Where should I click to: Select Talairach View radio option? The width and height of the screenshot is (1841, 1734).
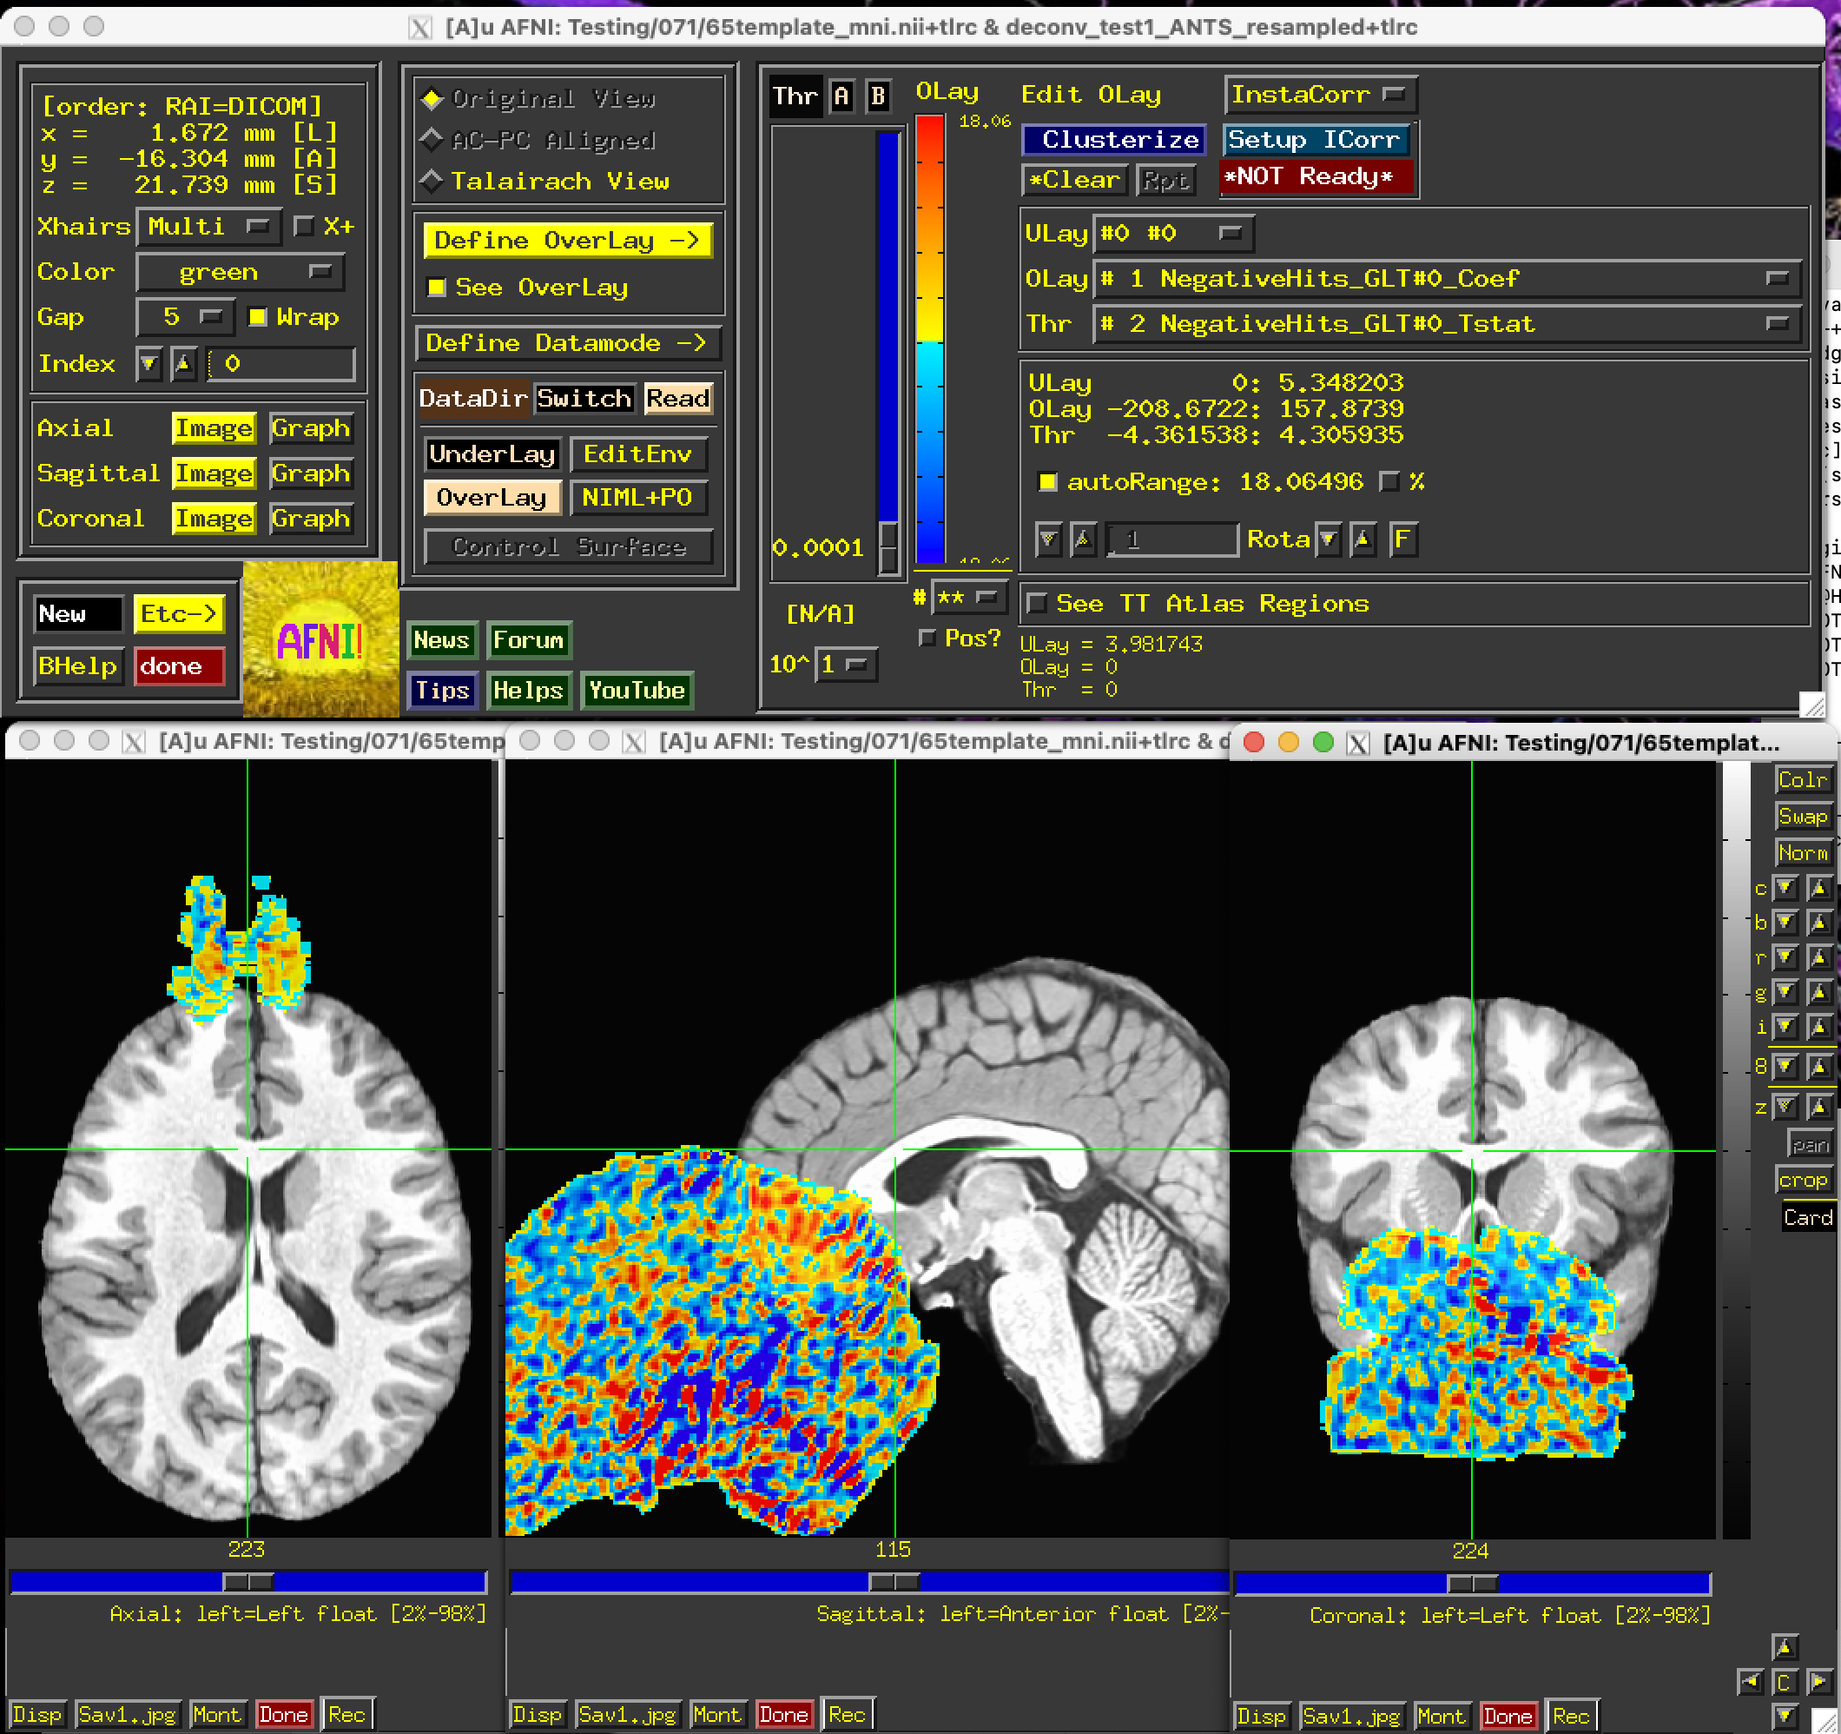(432, 181)
